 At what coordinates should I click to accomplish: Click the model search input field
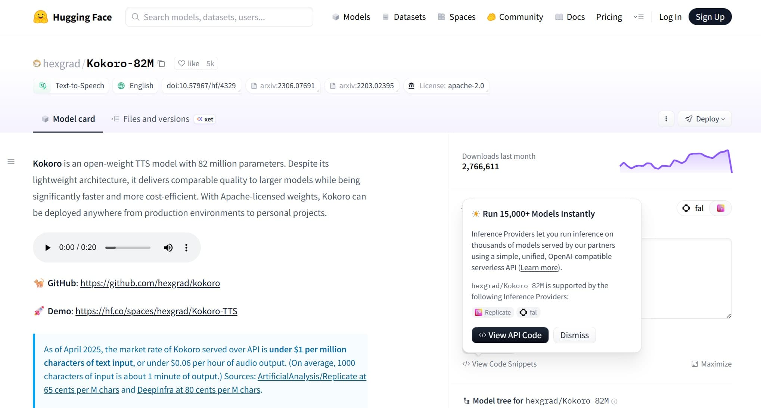pos(219,17)
